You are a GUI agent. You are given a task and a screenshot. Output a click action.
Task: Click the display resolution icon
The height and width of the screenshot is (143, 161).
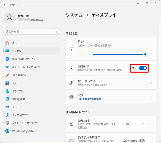[71, 141]
